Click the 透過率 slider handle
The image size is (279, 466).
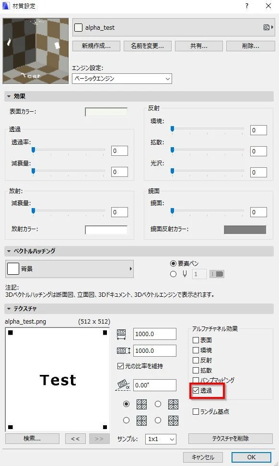[33, 150]
